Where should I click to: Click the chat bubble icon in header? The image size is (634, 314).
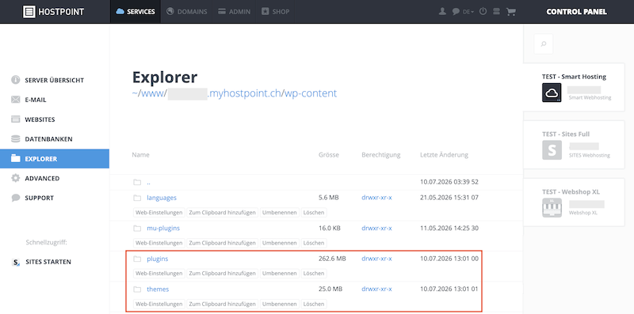(456, 12)
